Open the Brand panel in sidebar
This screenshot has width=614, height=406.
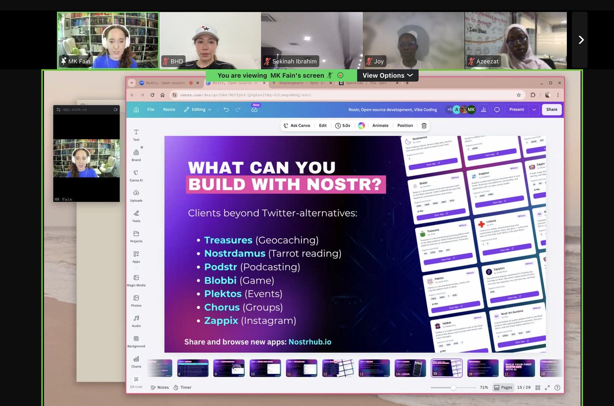tap(136, 155)
